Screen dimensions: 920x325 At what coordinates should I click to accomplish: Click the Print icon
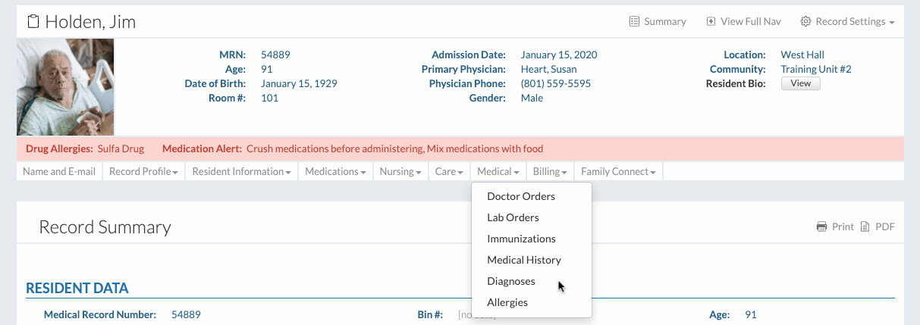pyautogui.click(x=821, y=227)
